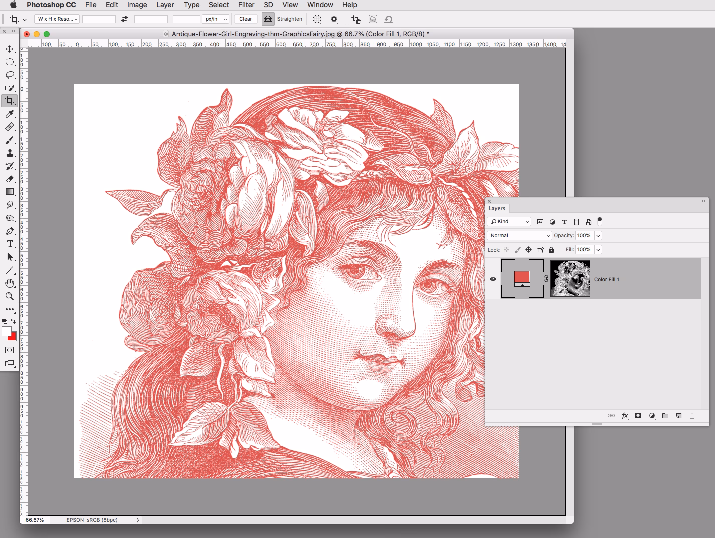Select the Type tool
Viewport: 715px width, 538px height.
[9, 244]
